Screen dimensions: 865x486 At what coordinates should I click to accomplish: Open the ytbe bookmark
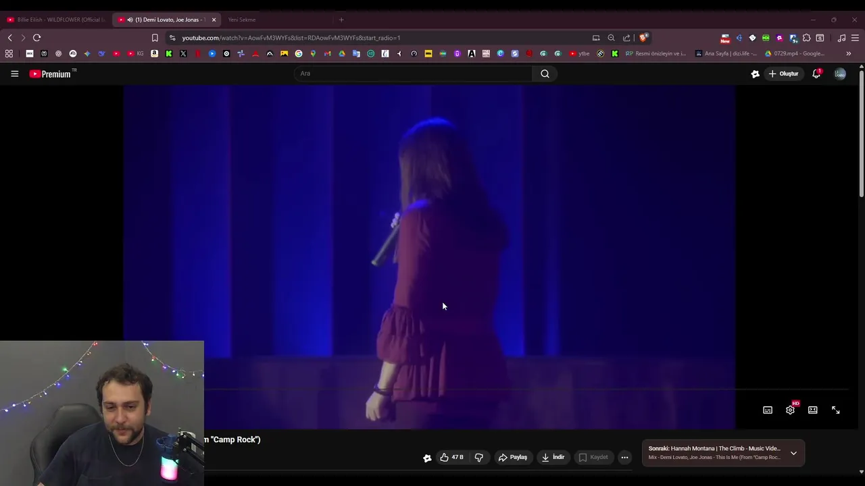pyautogui.click(x=579, y=53)
